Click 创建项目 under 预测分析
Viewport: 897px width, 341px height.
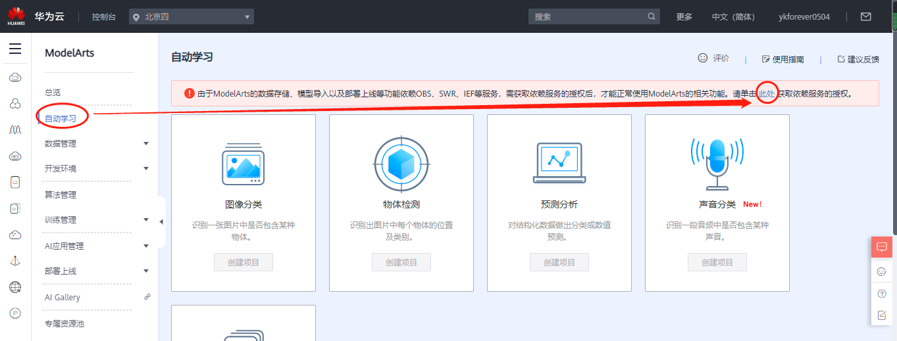click(x=559, y=262)
